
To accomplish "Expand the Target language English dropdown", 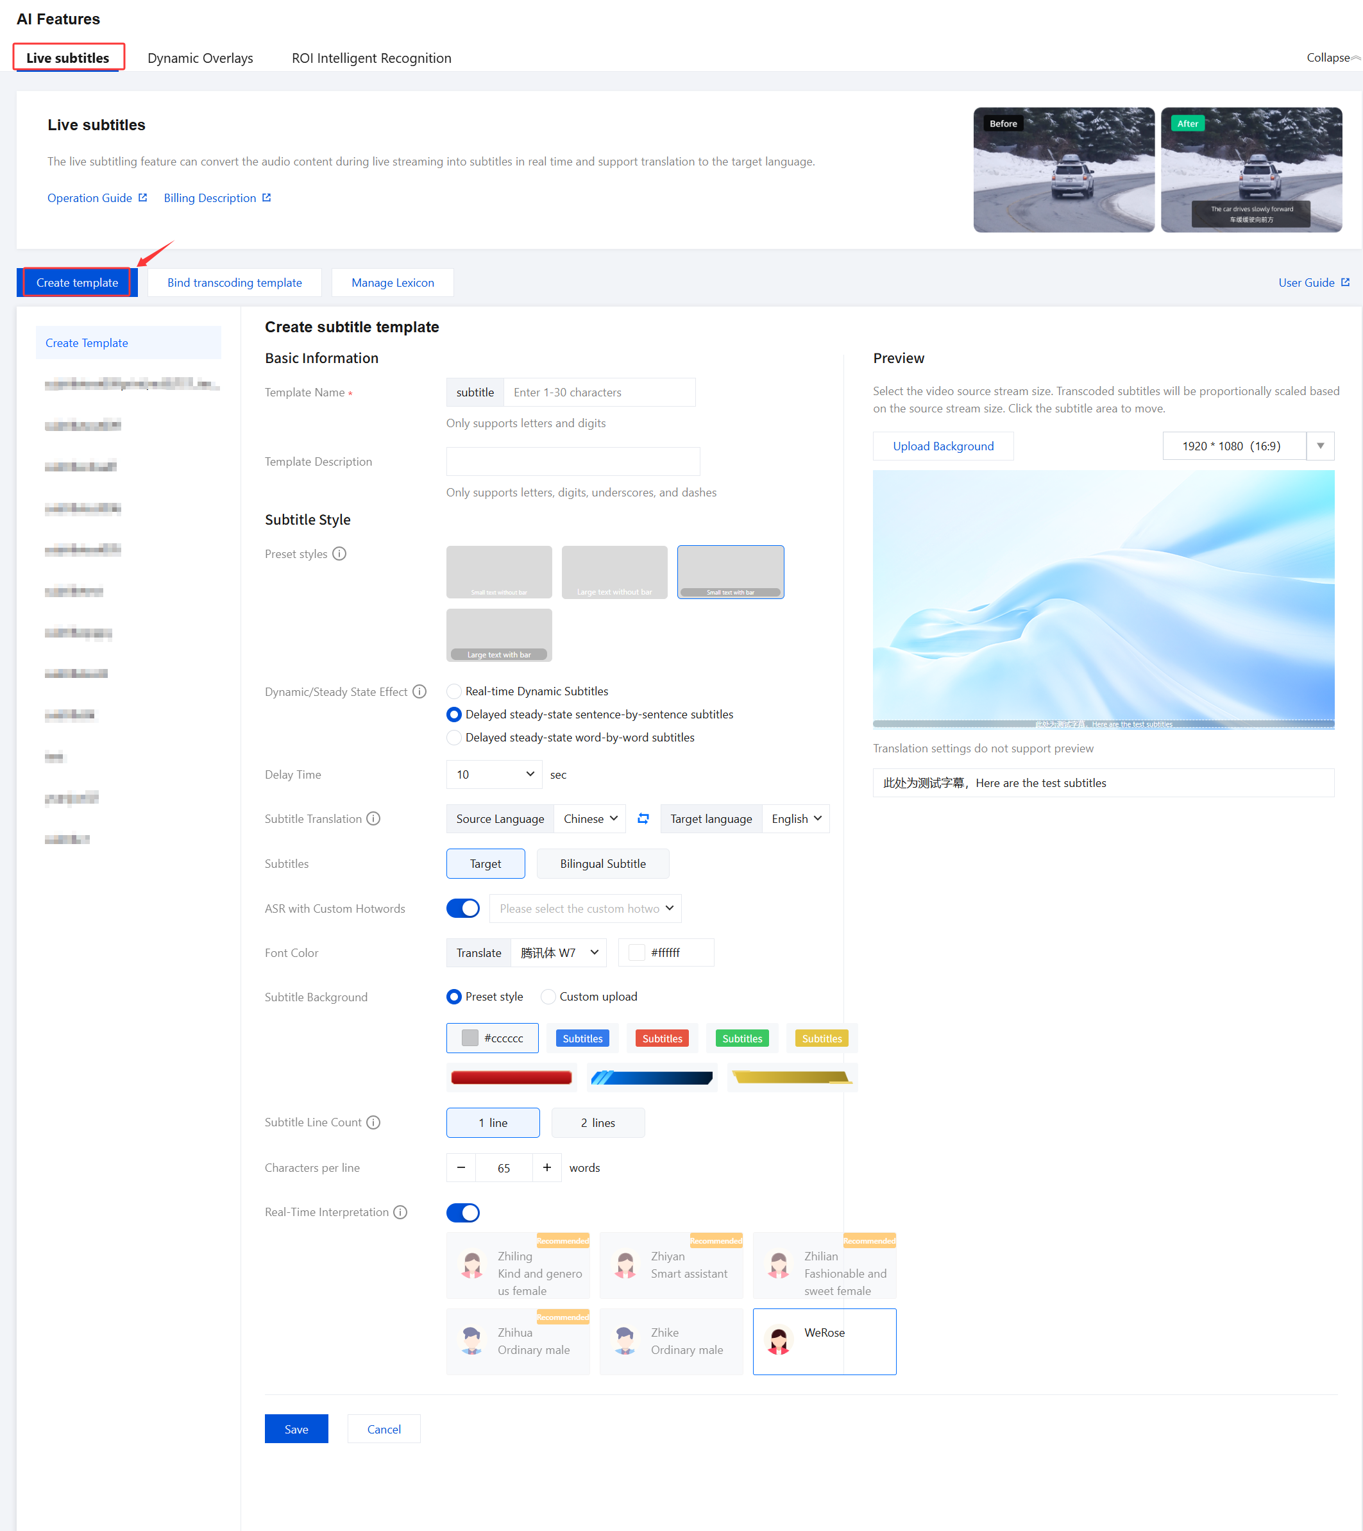I will [796, 818].
